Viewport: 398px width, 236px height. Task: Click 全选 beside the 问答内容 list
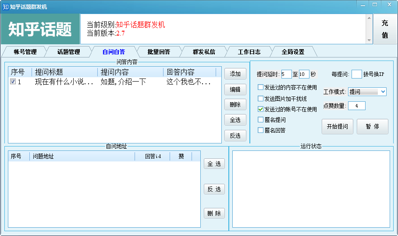(x=235, y=120)
